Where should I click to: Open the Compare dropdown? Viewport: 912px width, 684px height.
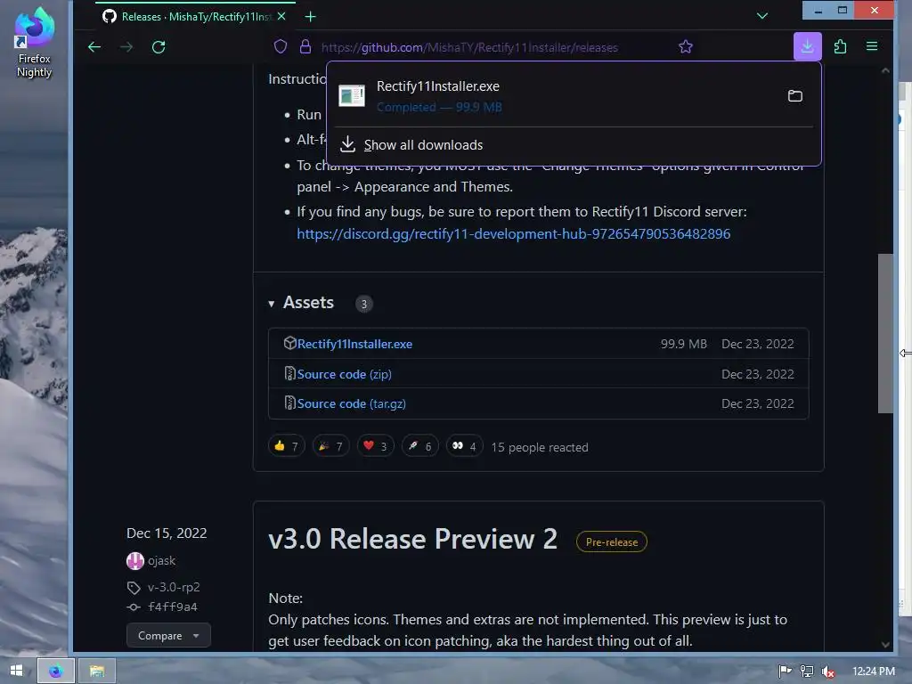[168, 636]
